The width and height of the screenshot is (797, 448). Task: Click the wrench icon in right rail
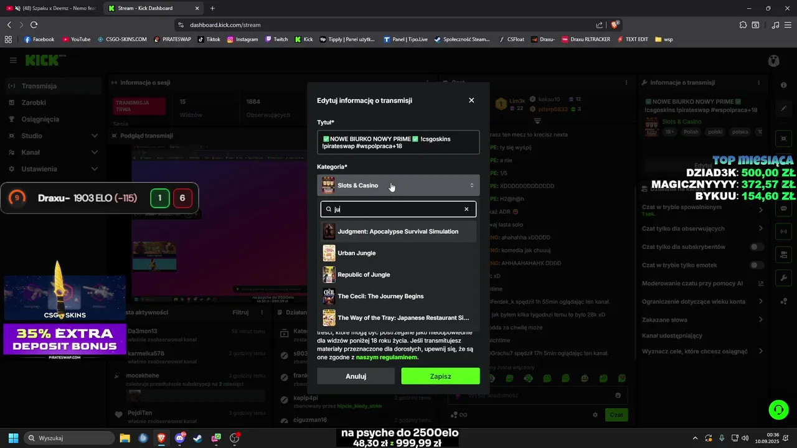pos(783,278)
